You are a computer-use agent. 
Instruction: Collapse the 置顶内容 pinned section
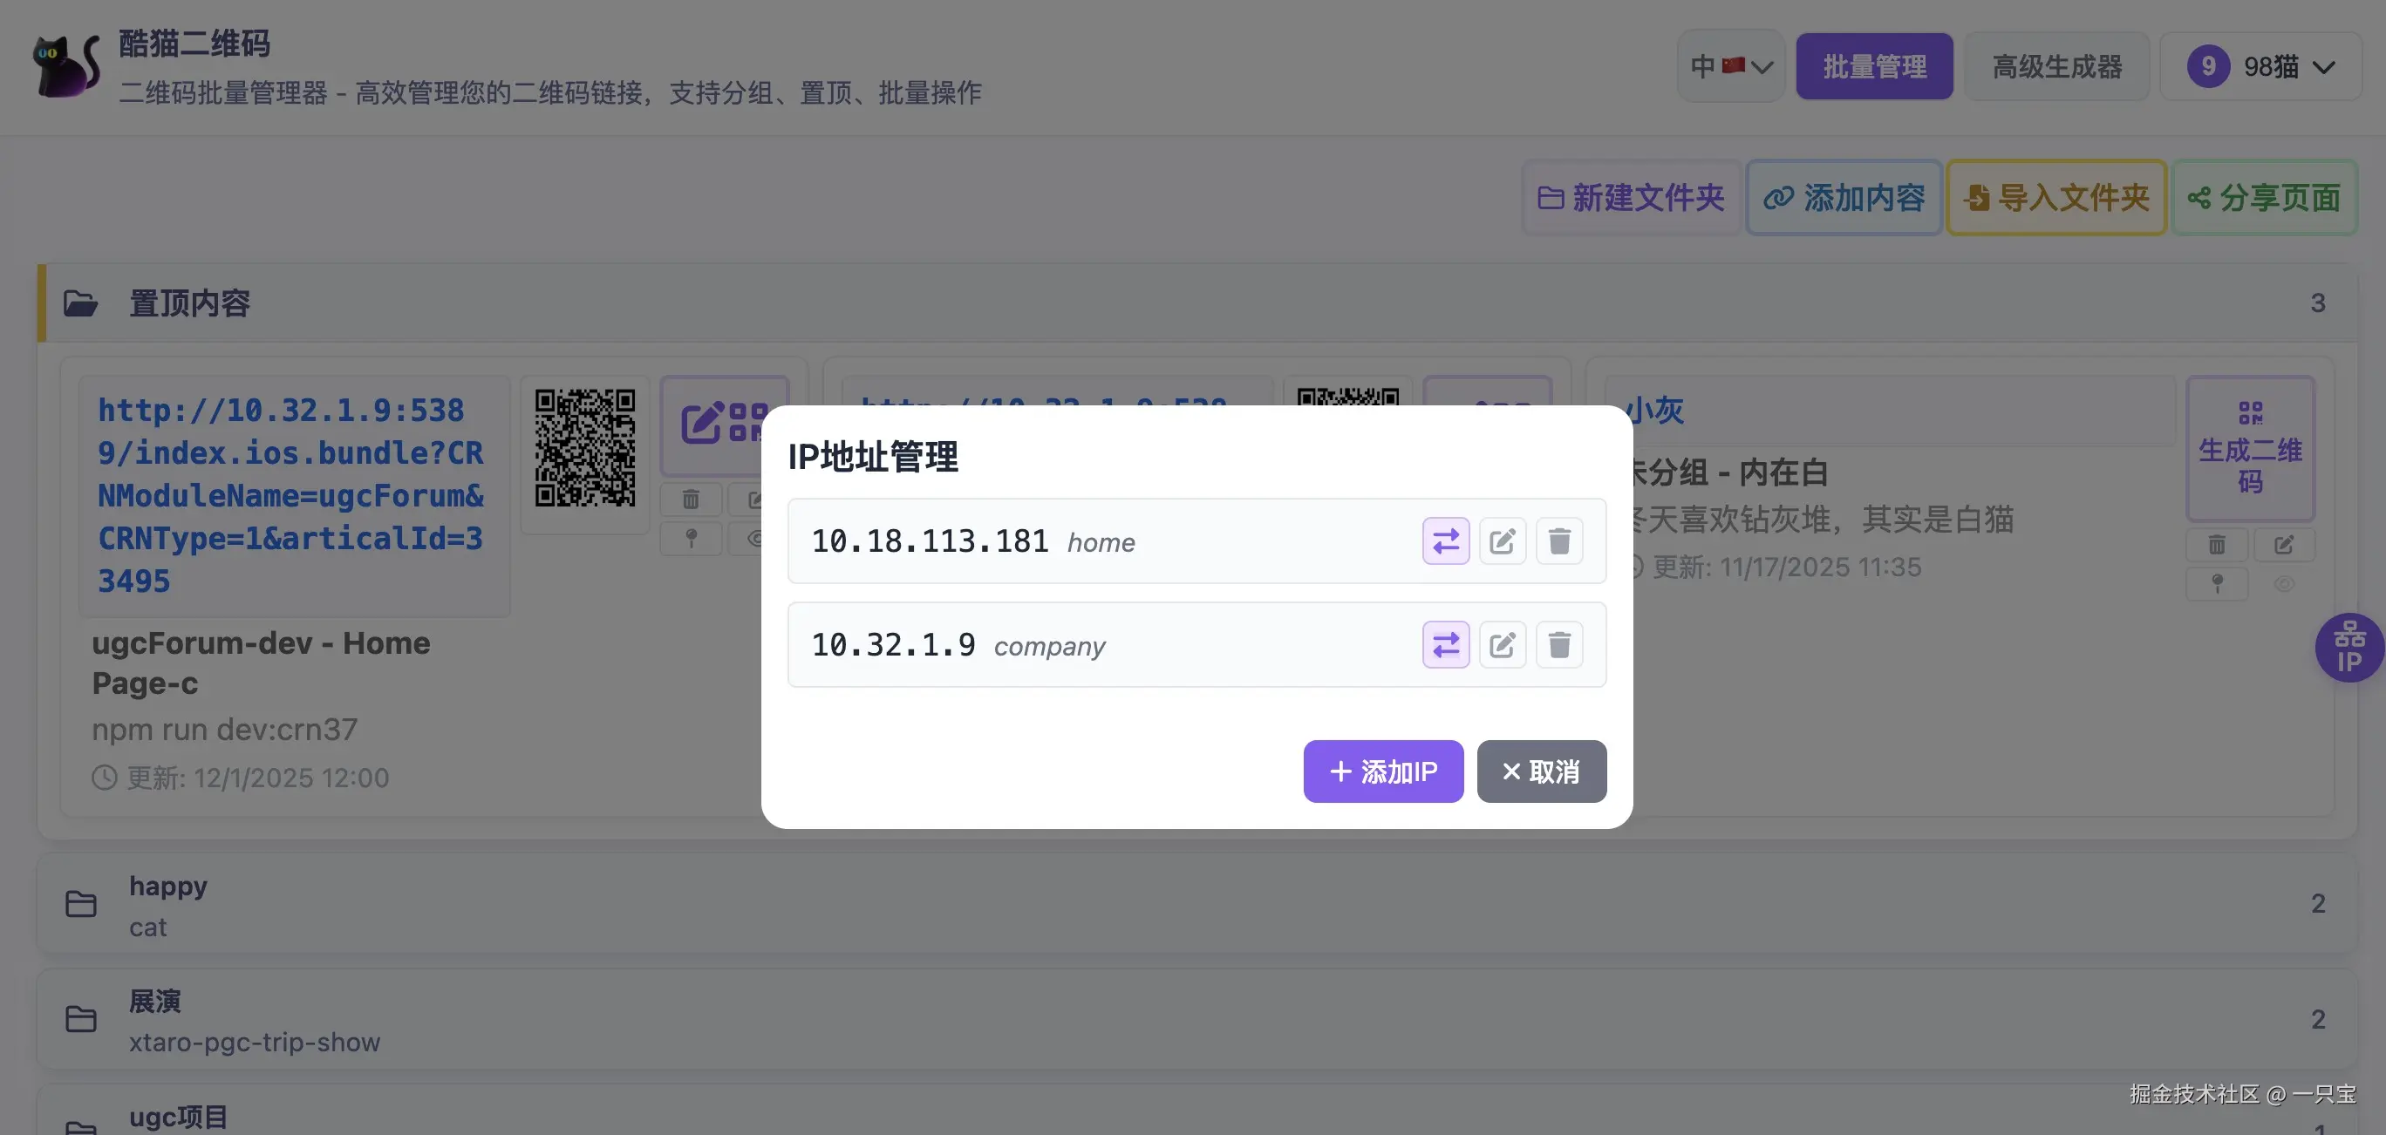(x=189, y=302)
